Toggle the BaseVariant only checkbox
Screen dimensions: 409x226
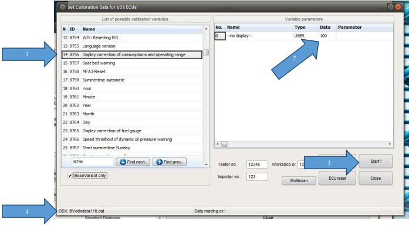70,176
